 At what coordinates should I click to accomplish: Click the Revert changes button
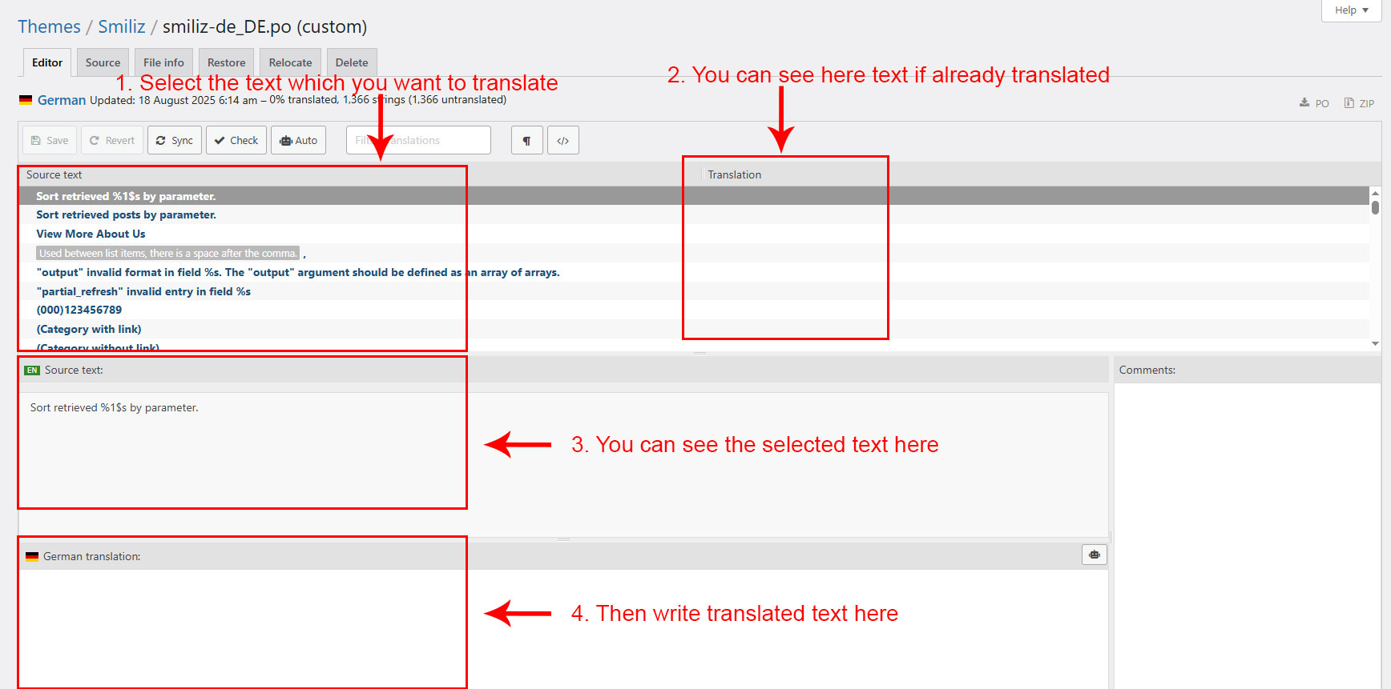(112, 140)
